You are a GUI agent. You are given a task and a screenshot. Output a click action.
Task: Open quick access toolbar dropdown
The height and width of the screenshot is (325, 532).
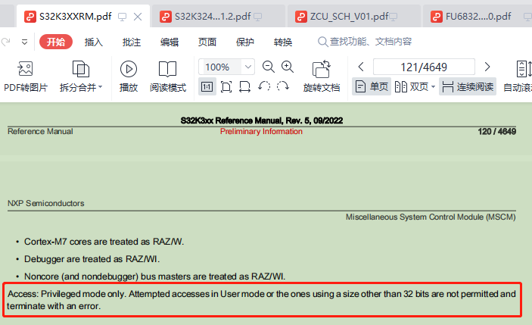24,42
